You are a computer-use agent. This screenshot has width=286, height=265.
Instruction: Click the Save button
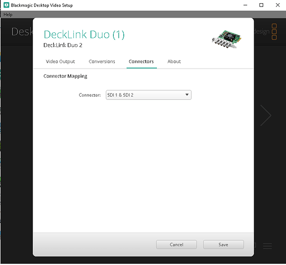click(223, 245)
